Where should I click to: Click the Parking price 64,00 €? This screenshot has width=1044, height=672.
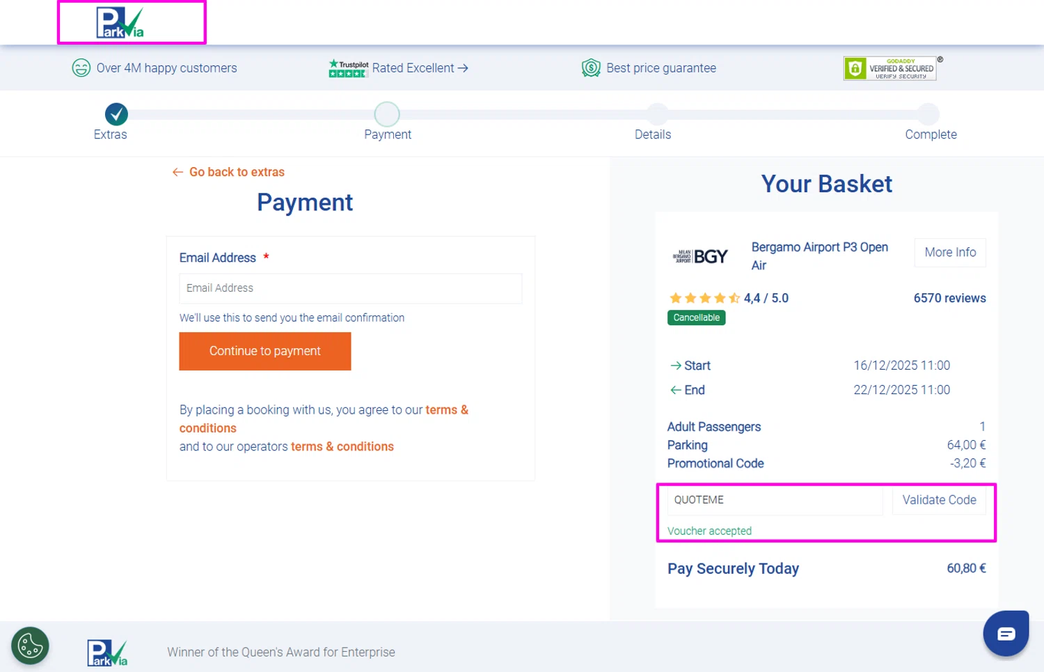966,445
